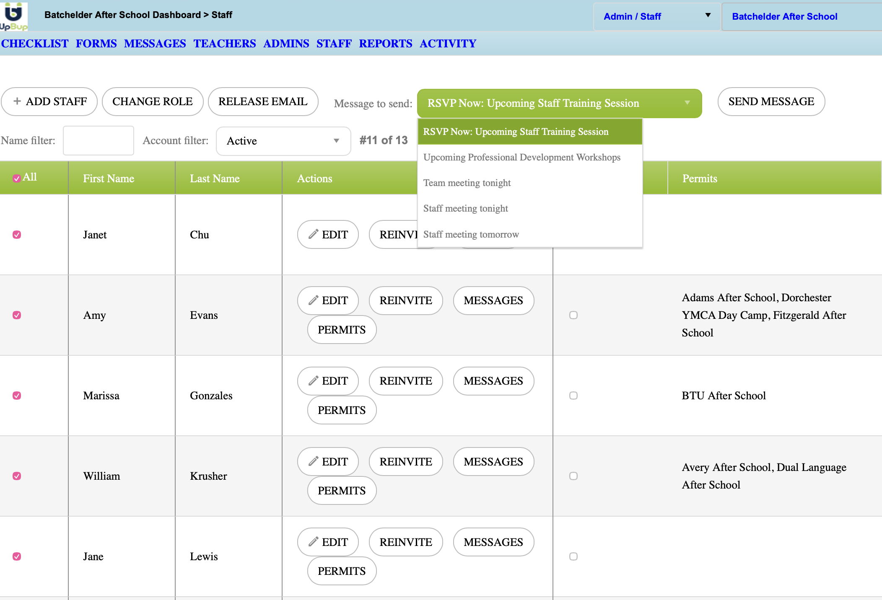Click the plus Add Staff button
The width and height of the screenshot is (882, 600).
tap(49, 101)
